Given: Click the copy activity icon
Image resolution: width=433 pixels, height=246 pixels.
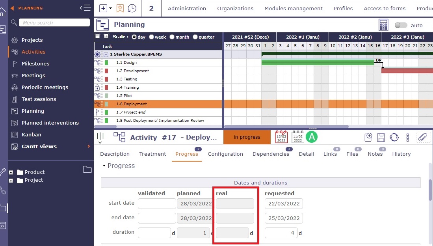Looking at the screenshot, I should click(x=368, y=137).
